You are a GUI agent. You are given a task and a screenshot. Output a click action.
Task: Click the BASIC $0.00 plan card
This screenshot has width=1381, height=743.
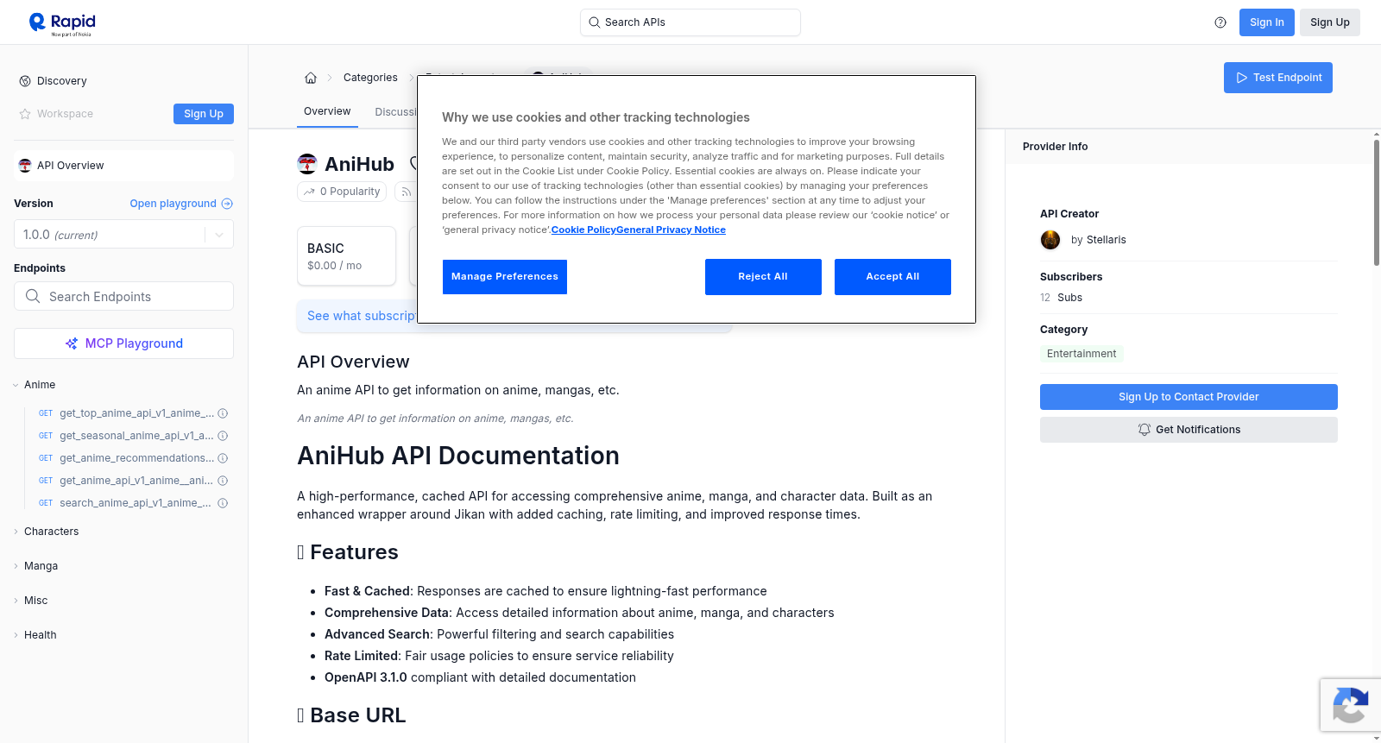[x=346, y=256]
